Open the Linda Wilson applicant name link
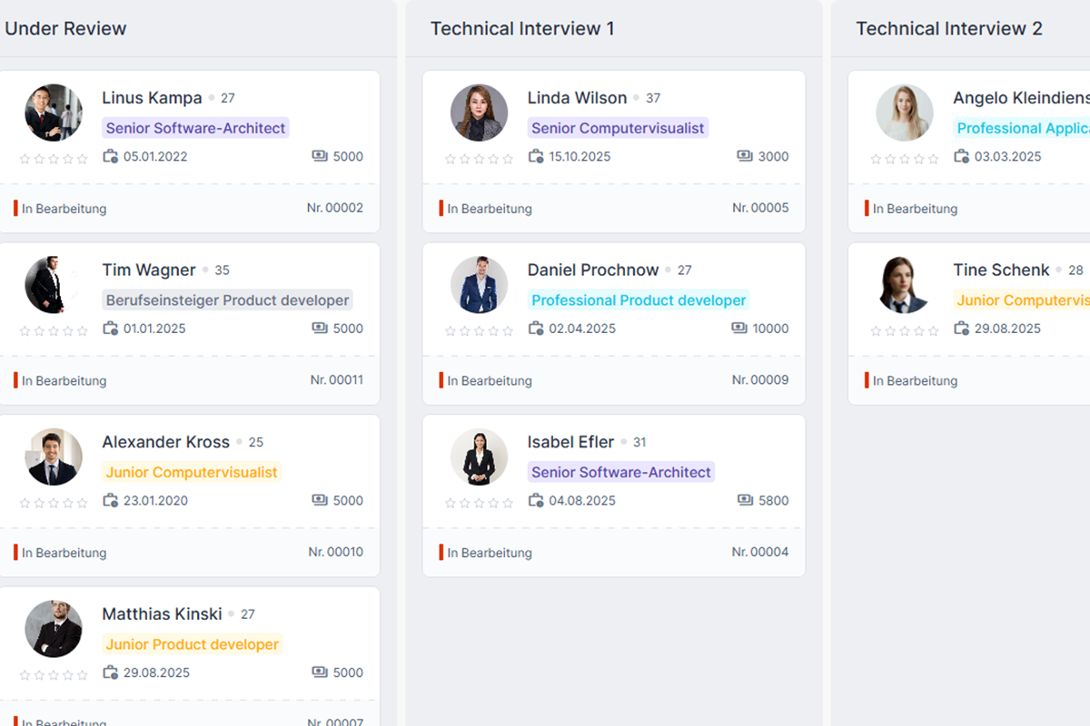This screenshot has width=1090, height=726. pyautogui.click(x=577, y=98)
